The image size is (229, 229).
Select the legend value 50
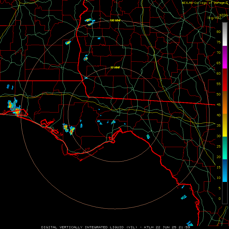coord(219,94)
